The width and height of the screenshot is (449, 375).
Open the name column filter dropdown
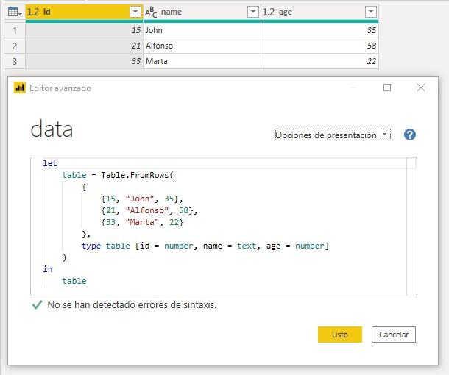pyautogui.click(x=252, y=12)
